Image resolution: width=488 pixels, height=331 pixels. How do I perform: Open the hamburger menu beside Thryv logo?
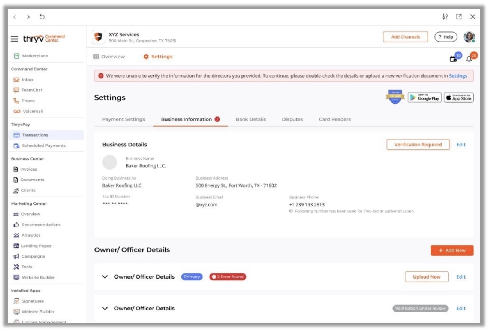[14, 39]
